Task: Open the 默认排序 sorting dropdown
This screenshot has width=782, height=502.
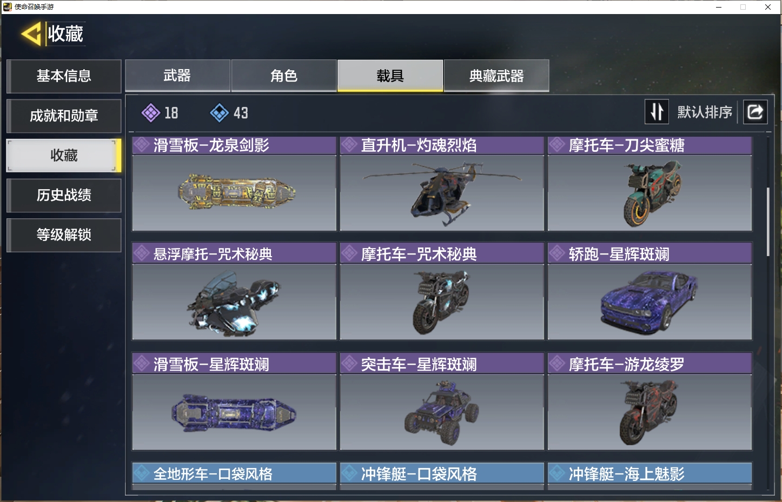Action: pyautogui.click(x=705, y=112)
